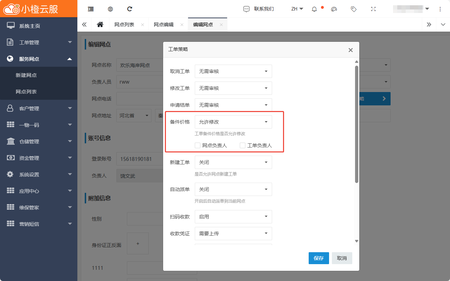The width and height of the screenshot is (450, 281).
Task: Expand the 客户管理 menu
Action: click(39, 108)
